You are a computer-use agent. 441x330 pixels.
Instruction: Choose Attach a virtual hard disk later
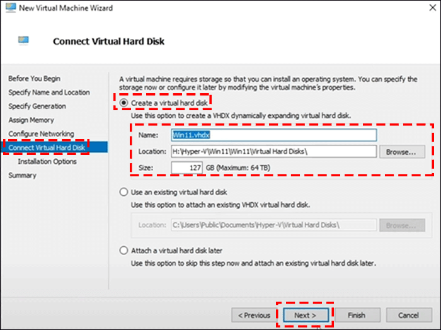(x=124, y=250)
